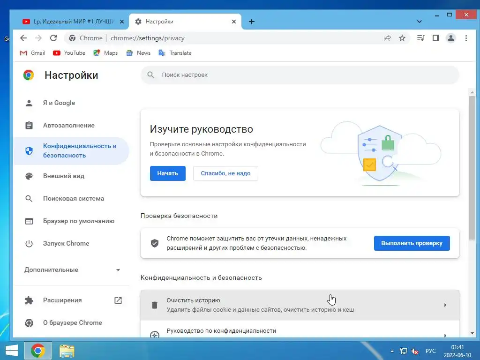Show the side panel
The width and height of the screenshot is (480, 360).
click(x=436, y=38)
